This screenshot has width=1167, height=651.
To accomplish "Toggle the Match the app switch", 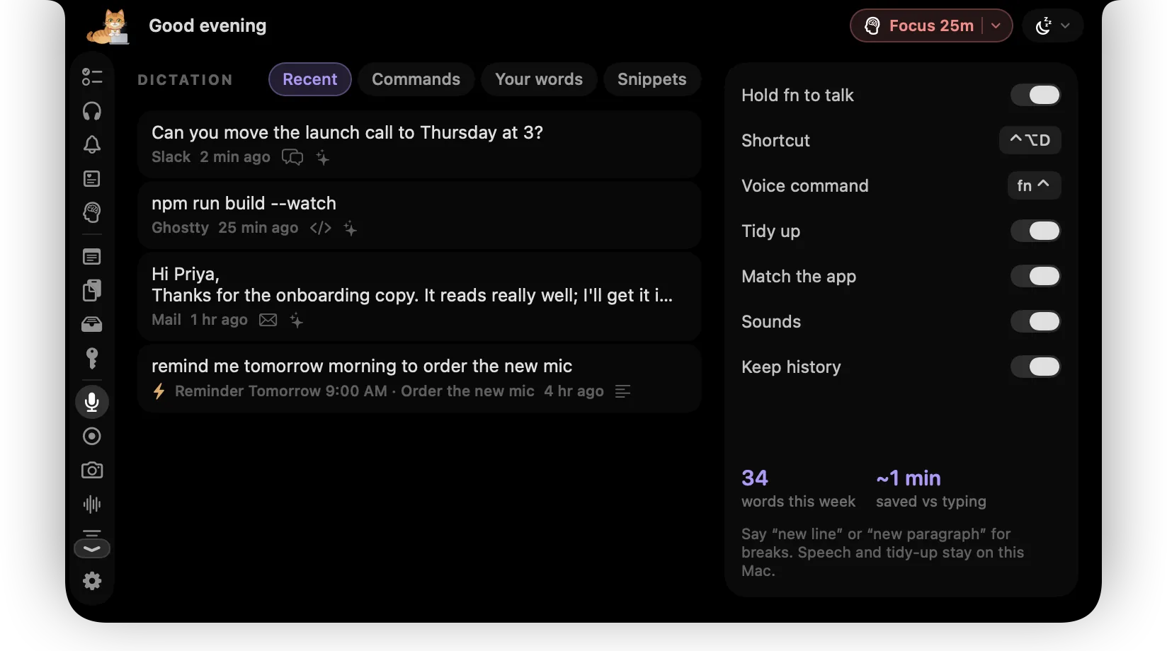I will 1036,276.
